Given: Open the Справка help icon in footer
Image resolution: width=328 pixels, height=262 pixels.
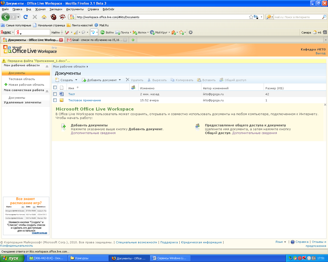Looking at the screenshot, I should (293, 242).
